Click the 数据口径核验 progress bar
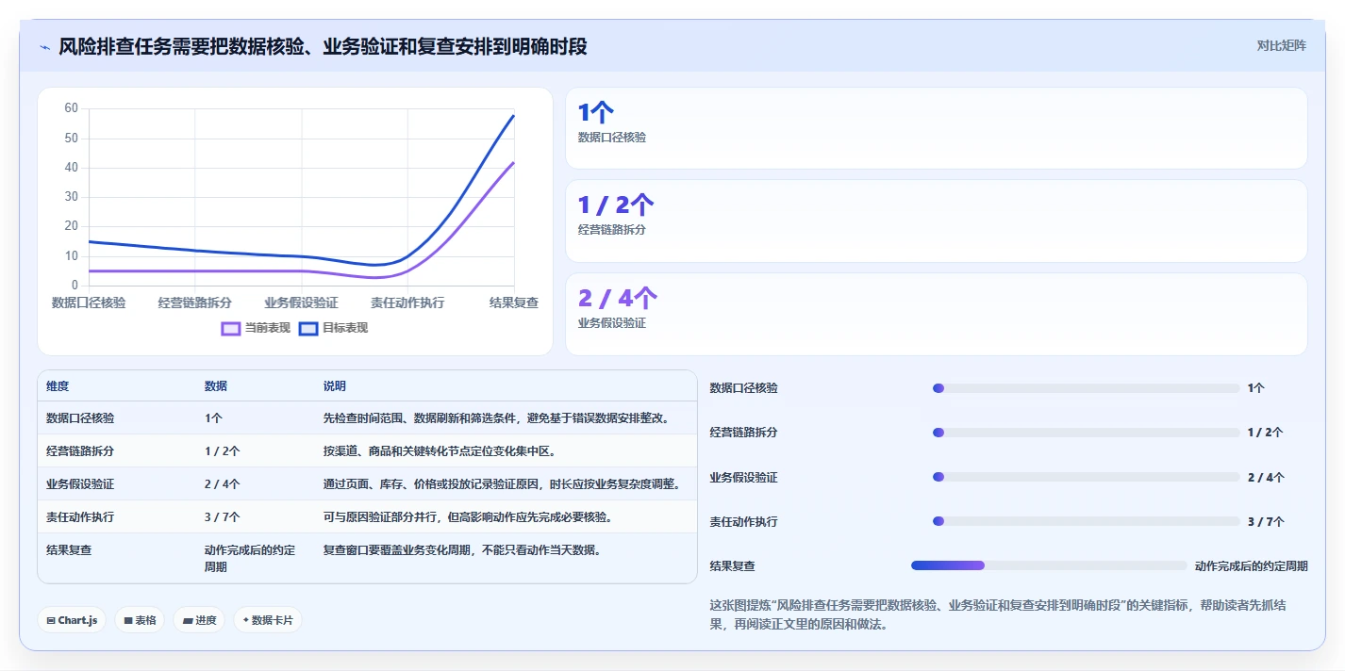The image size is (1345, 671). coord(1086,388)
